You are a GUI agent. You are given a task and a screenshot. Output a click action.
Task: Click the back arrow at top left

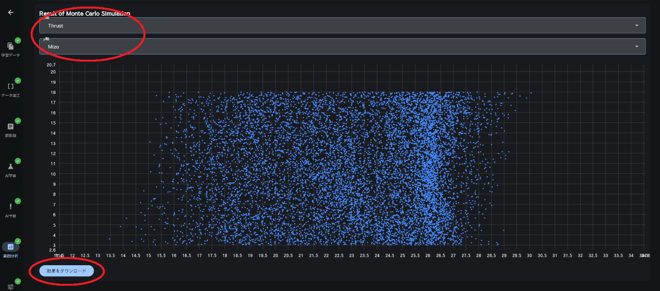click(11, 12)
